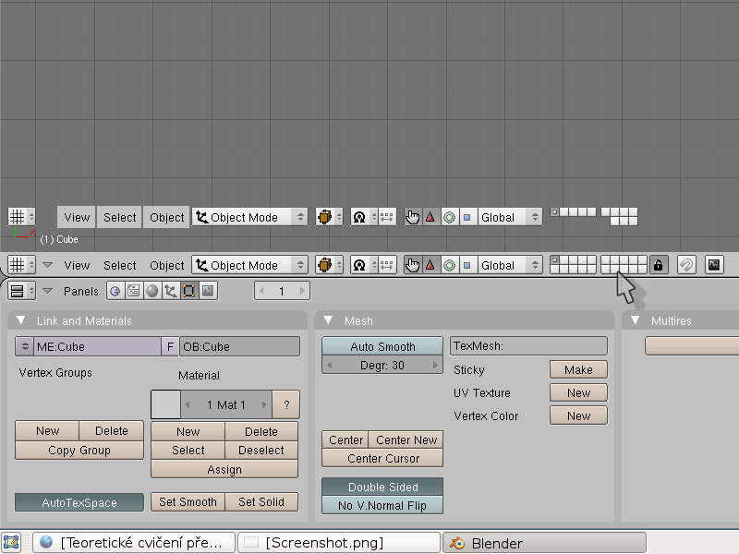This screenshot has width=739, height=554.
Task: Click the material color swatch
Action: coord(165,404)
